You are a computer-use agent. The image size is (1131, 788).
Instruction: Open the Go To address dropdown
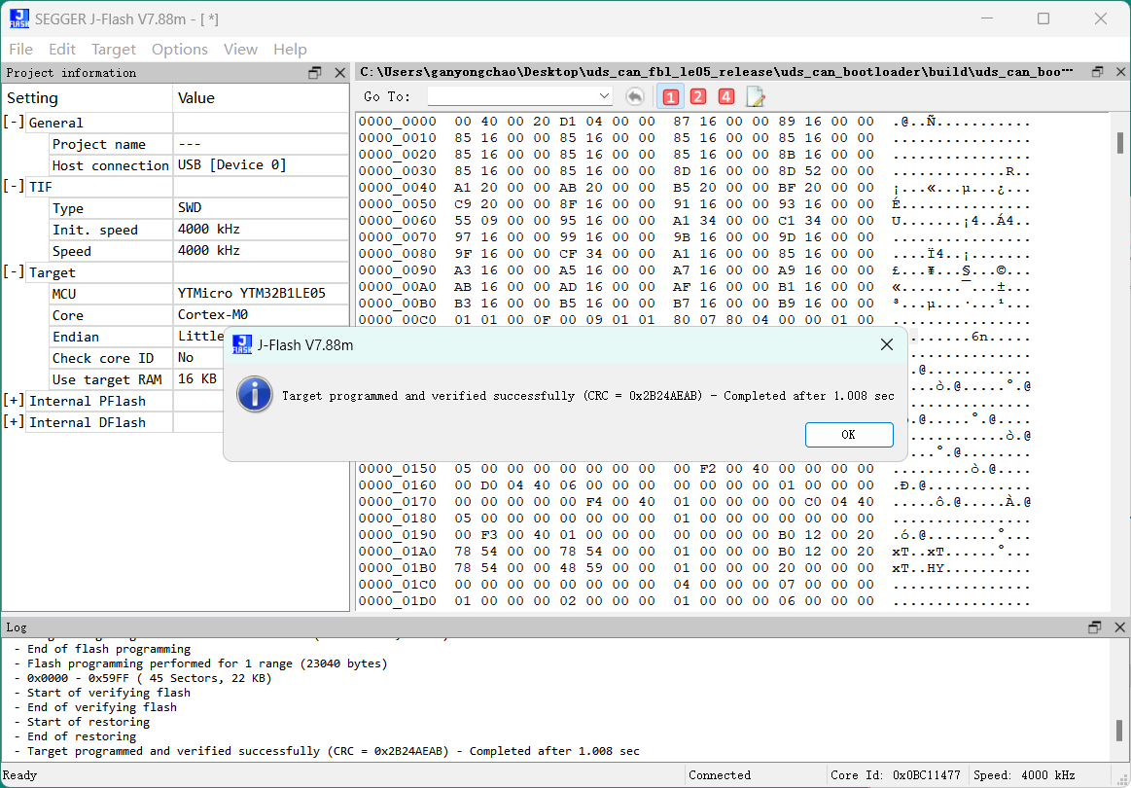[x=605, y=96]
